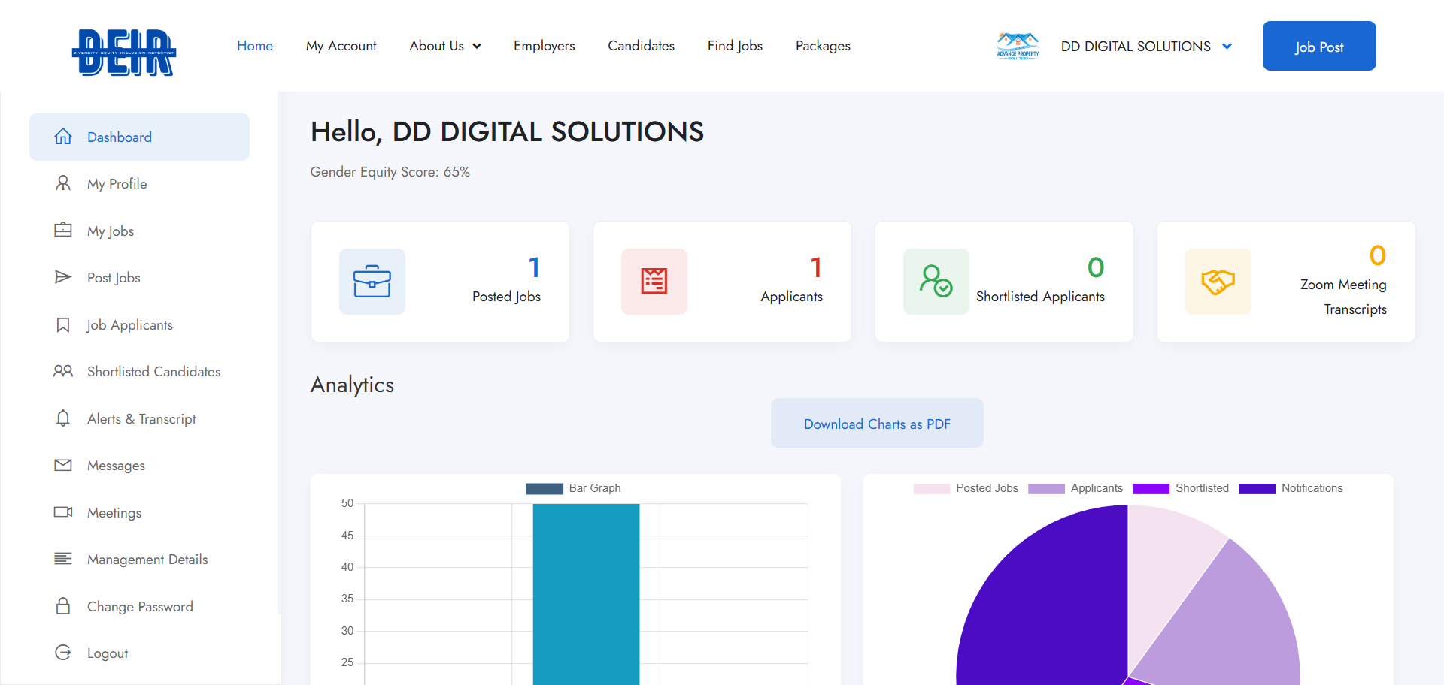The image size is (1444, 685).
Task: Open the DD DIGITAL SOLUTIONS account dropdown
Action: 1146,47
